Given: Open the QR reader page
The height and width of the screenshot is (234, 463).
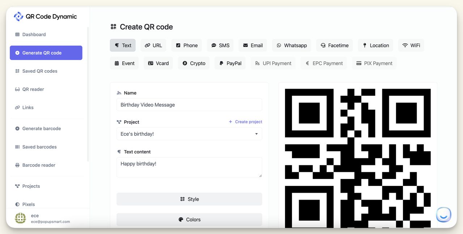Looking at the screenshot, I should [46, 89].
